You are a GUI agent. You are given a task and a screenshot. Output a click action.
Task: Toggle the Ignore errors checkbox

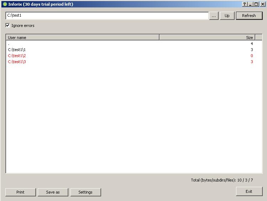pos(8,26)
